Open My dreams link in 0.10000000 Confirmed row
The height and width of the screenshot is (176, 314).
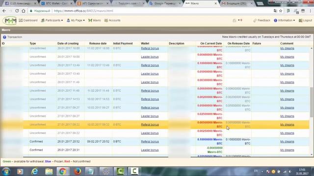287,141
